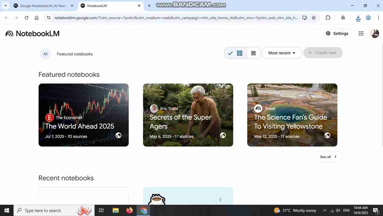Open the Chrome three-dot menu

coord(378,18)
